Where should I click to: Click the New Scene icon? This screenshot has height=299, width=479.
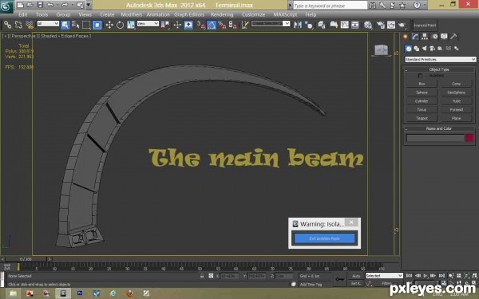20,5
